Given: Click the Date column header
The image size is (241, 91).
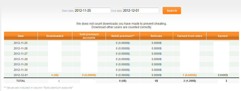Looking at the screenshot, I should point(21,36).
